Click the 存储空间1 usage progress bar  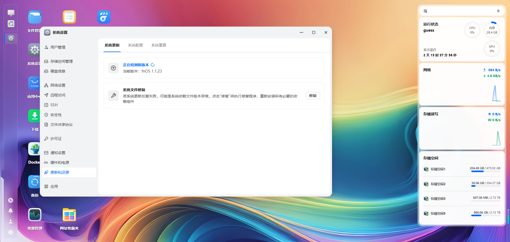[x=486, y=172]
